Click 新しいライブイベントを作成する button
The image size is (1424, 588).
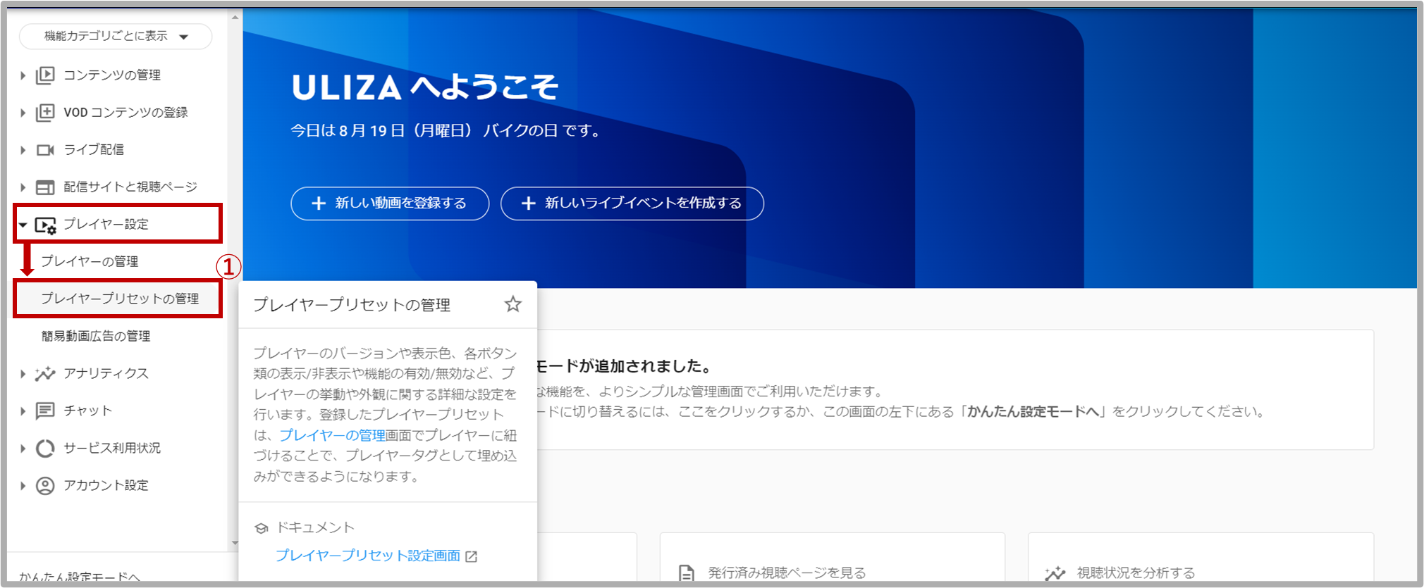tap(632, 203)
